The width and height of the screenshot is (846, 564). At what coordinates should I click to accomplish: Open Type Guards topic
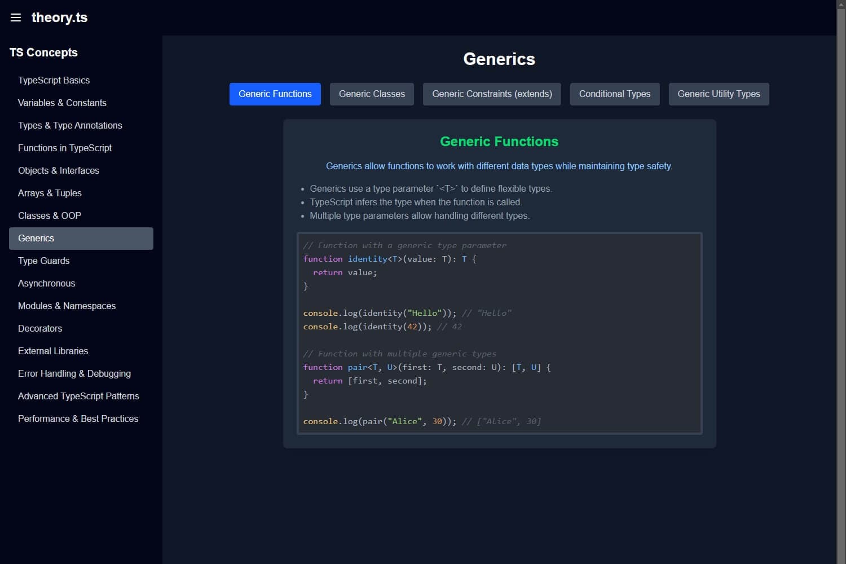click(x=81, y=261)
